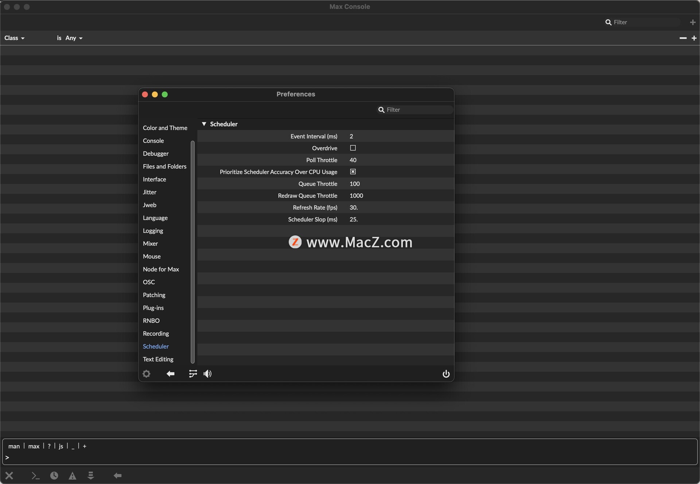Select Jitter preferences category
Screen dimensions: 700x484
(x=149, y=192)
